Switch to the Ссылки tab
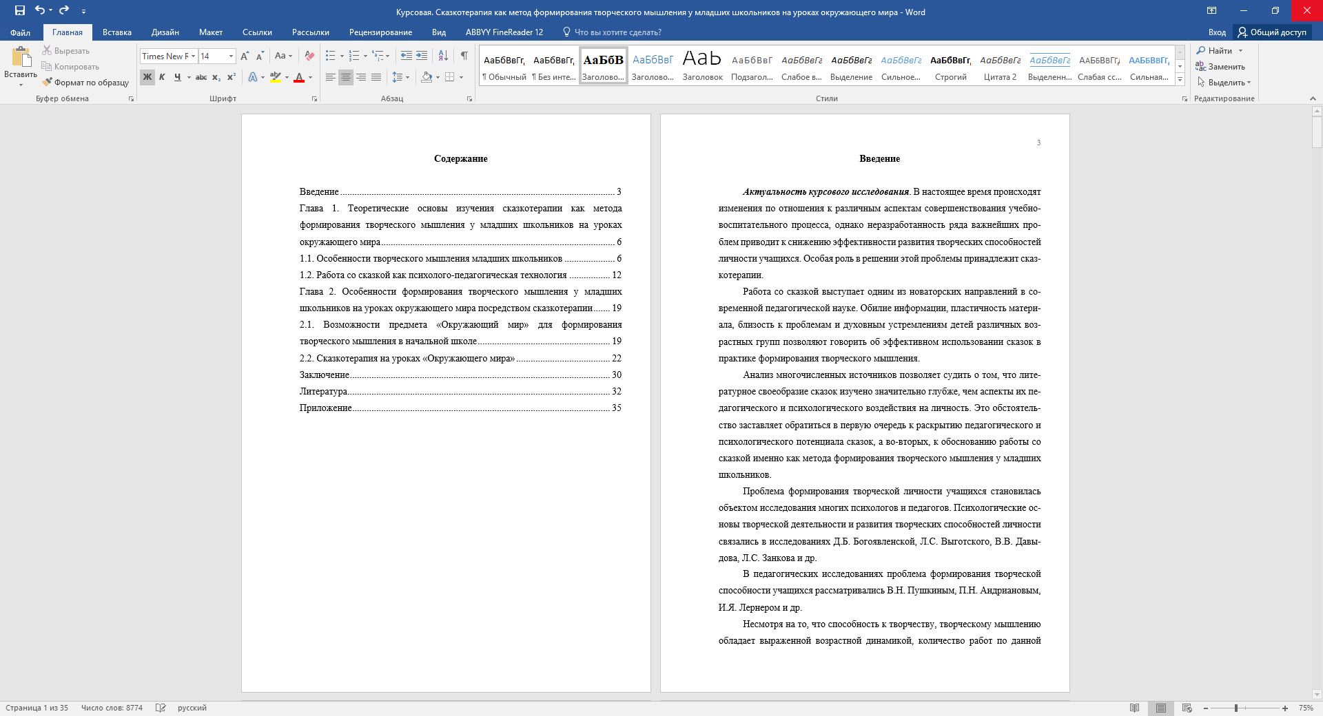The image size is (1323, 716). tap(257, 32)
